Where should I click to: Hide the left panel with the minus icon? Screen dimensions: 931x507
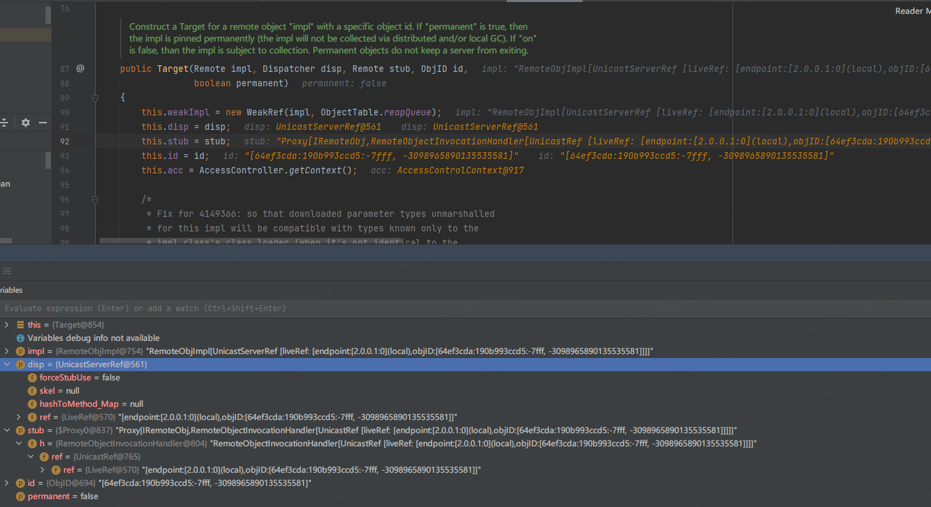(x=43, y=123)
